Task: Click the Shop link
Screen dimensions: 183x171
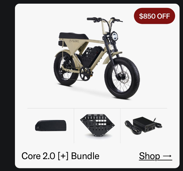Action: pyautogui.click(x=156, y=156)
